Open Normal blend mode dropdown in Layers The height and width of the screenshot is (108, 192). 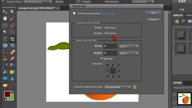tap(183, 88)
